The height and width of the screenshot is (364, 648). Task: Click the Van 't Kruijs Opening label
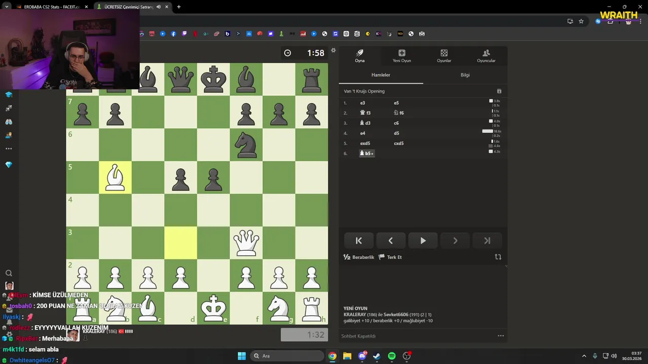tap(364, 91)
